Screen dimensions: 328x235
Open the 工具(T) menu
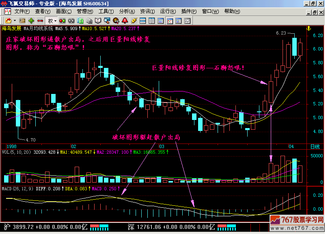tap(106, 11)
